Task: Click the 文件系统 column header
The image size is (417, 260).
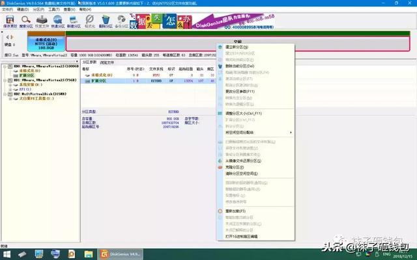Action: (156, 69)
